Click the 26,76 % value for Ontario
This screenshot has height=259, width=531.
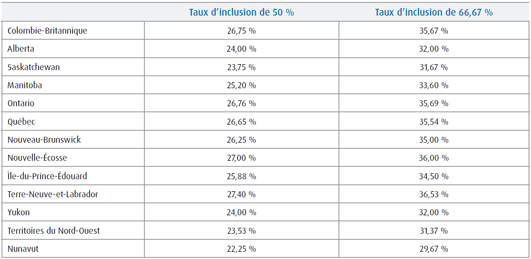[241, 103]
